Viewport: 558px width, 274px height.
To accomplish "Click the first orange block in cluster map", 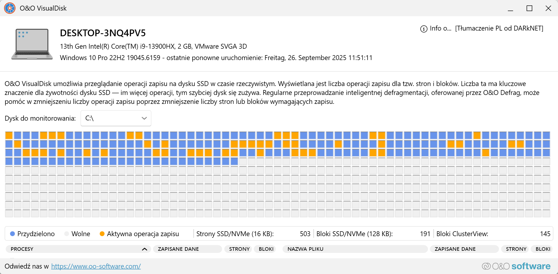I will tap(9, 135).
